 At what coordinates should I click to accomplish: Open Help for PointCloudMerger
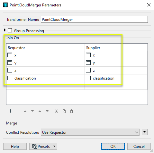tap(15, 146)
